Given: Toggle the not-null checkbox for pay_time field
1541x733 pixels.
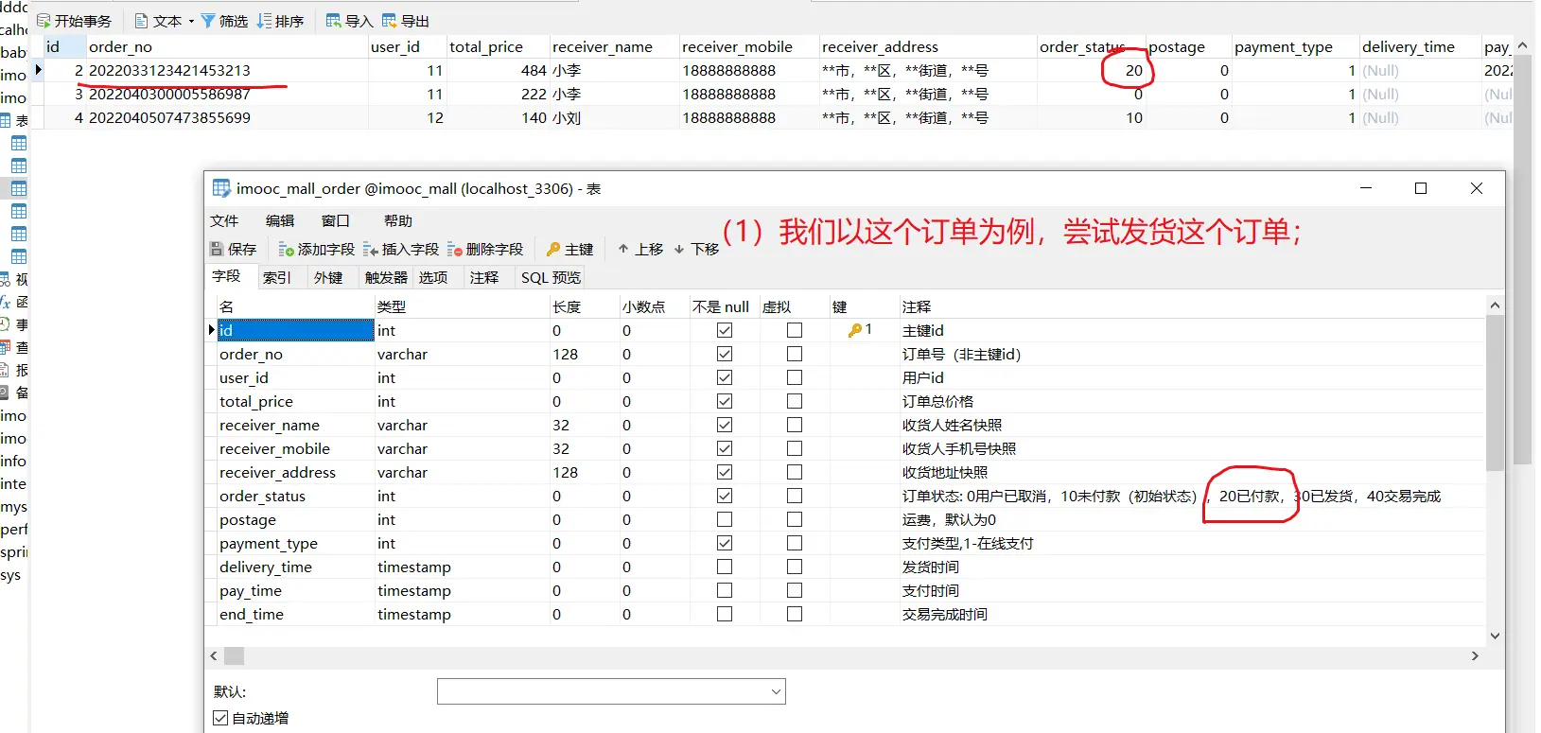Looking at the screenshot, I should (x=725, y=590).
